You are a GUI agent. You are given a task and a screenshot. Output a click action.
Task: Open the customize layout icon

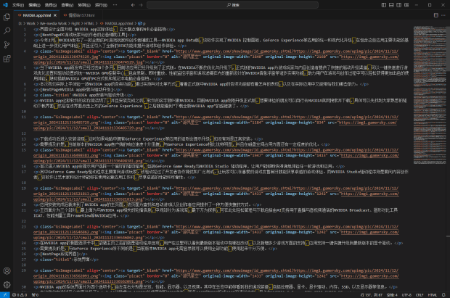tap(406, 5)
